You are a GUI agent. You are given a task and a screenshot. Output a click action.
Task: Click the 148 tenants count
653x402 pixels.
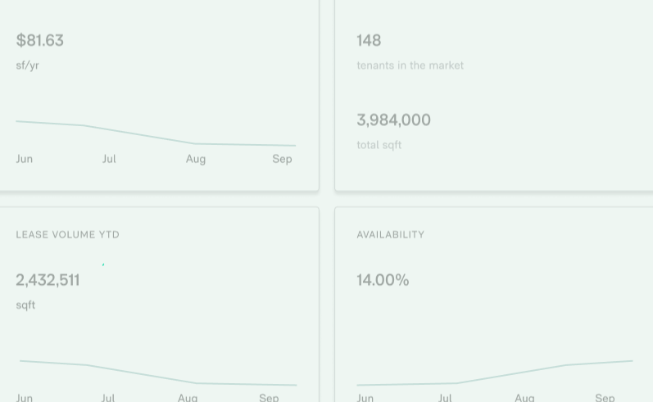point(369,40)
